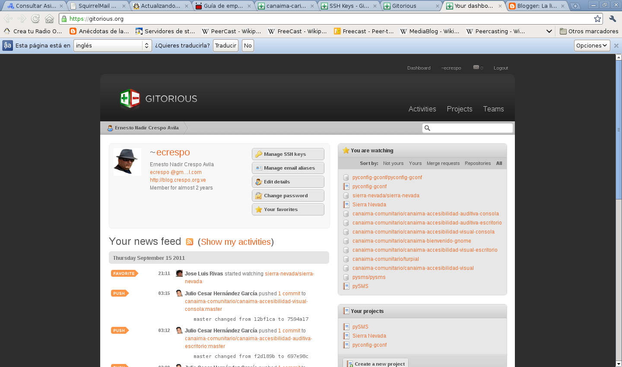
Task: Open the language dropdown showing inglés
Action: pyautogui.click(x=113, y=45)
